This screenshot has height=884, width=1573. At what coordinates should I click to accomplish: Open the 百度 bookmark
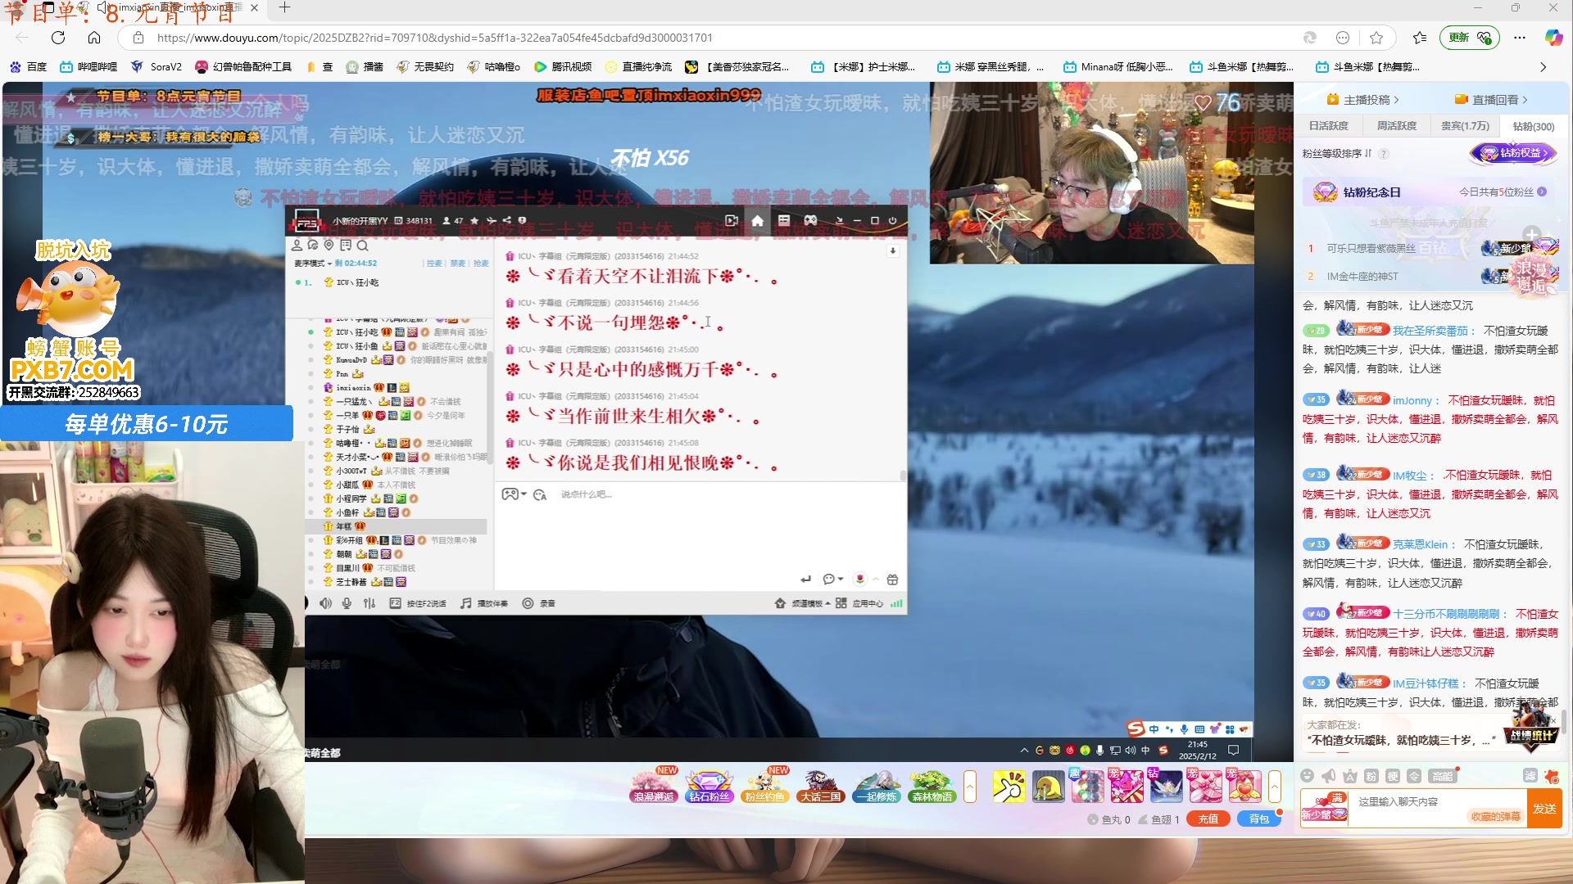click(x=29, y=67)
